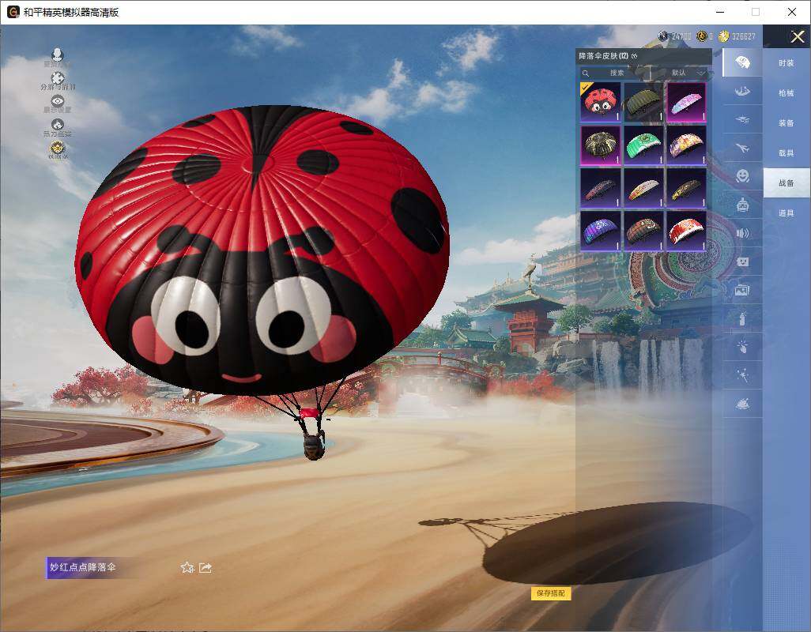Switch to the 枪械 tab

[x=786, y=93]
